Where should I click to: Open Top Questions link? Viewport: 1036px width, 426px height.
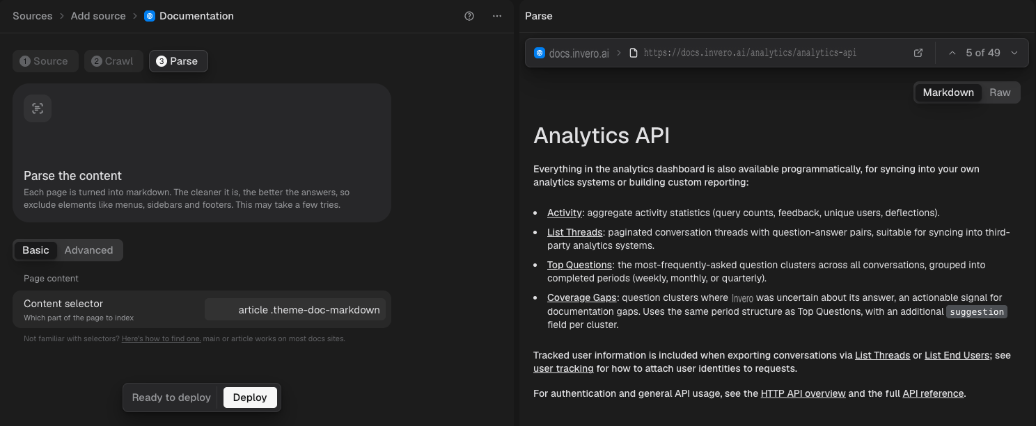579,265
